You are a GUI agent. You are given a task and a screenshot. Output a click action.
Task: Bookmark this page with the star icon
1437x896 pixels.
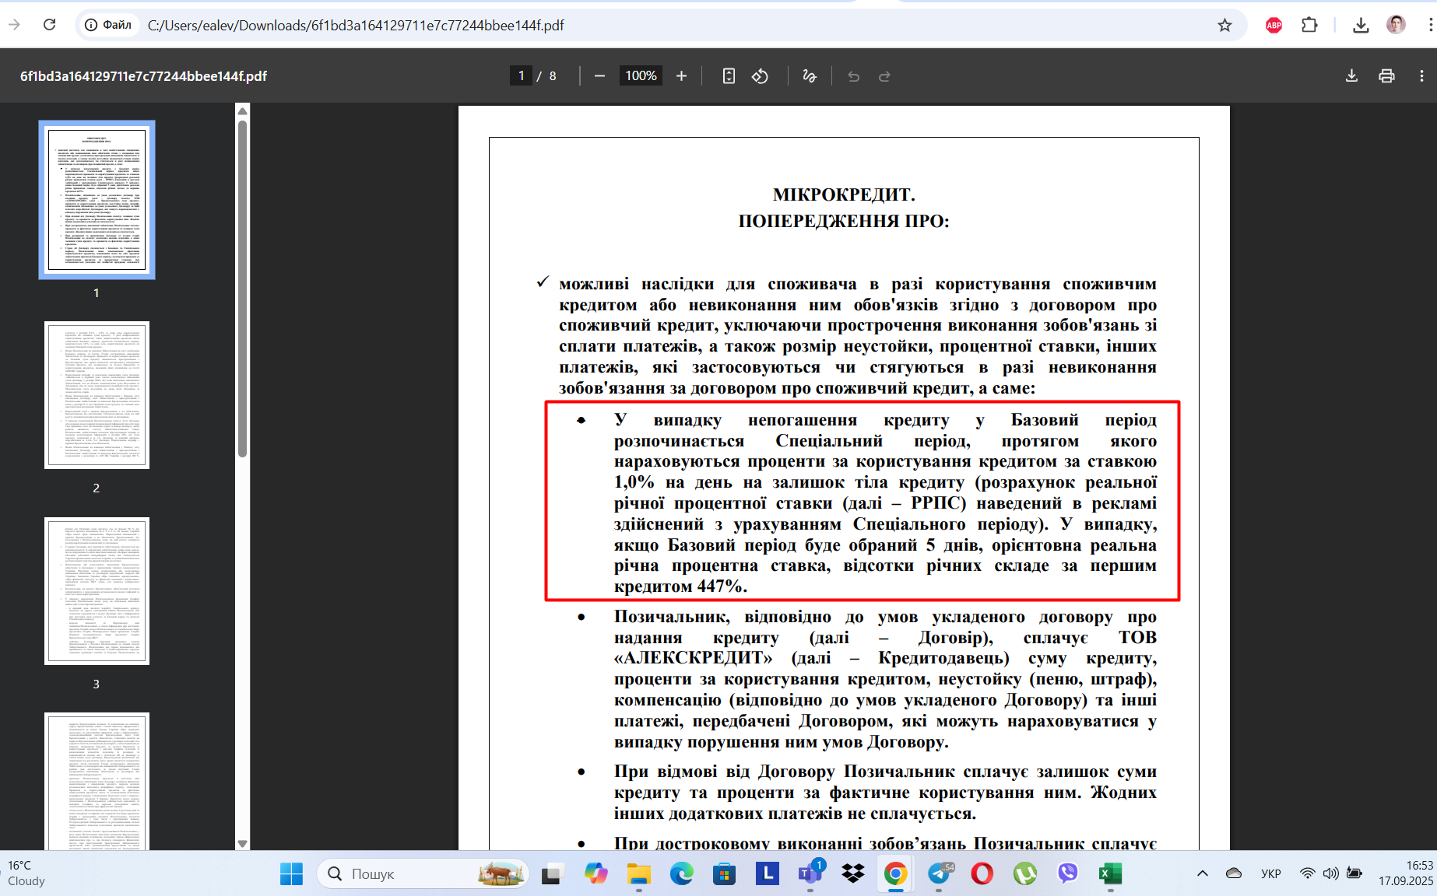tap(1224, 25)
